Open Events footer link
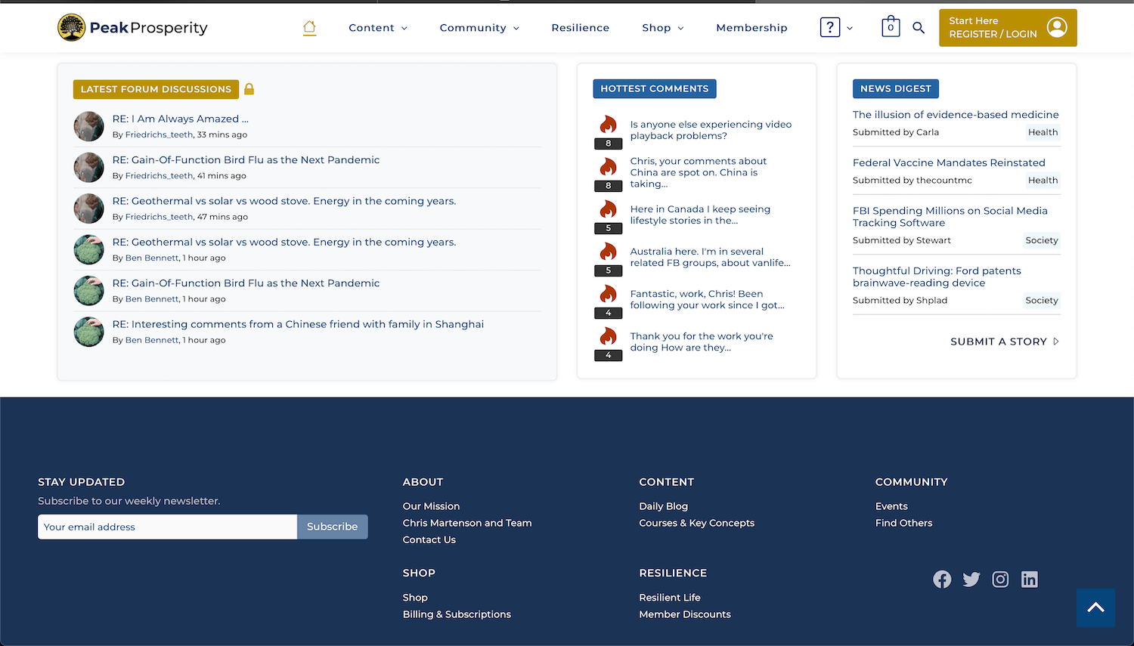This screenshot has width=1134, height=646. click(x=891, y=506)
